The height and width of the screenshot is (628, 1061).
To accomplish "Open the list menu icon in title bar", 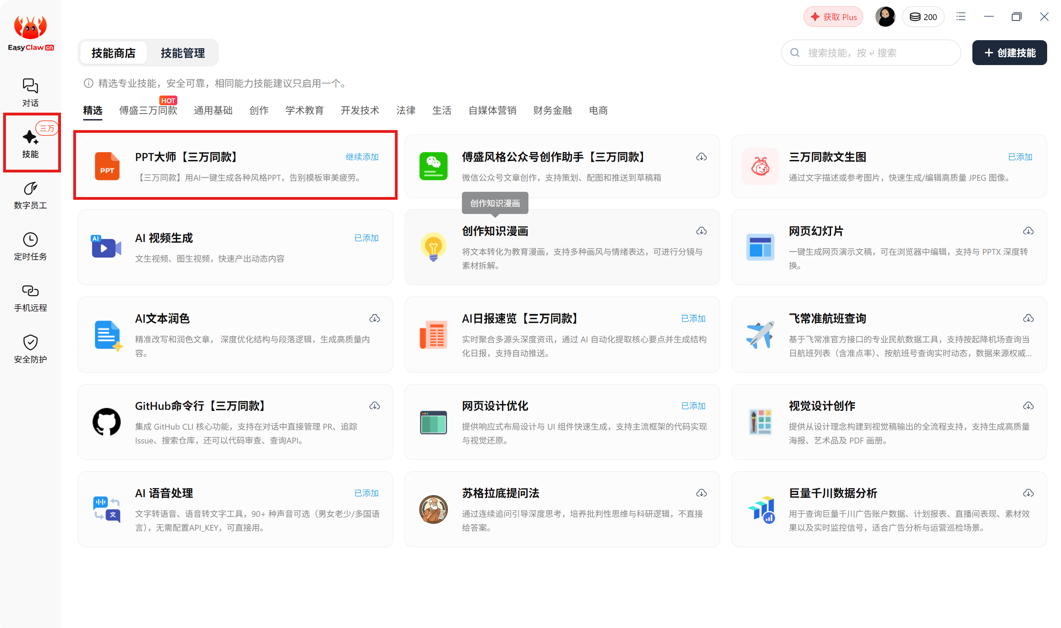I will (961, 17).
